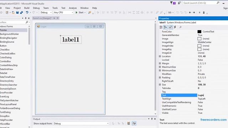This screenshot has width=228, height=128.
Task: Select DateTimePicker in the Toolbox
Action: (x=7, y=77)
